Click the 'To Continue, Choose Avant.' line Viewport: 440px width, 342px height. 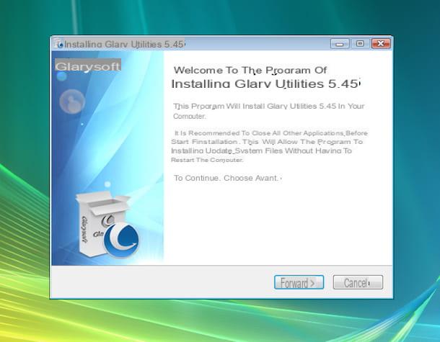click(227, 178)
